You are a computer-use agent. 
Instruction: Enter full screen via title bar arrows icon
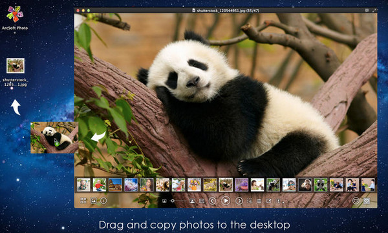tap(374, 10)
